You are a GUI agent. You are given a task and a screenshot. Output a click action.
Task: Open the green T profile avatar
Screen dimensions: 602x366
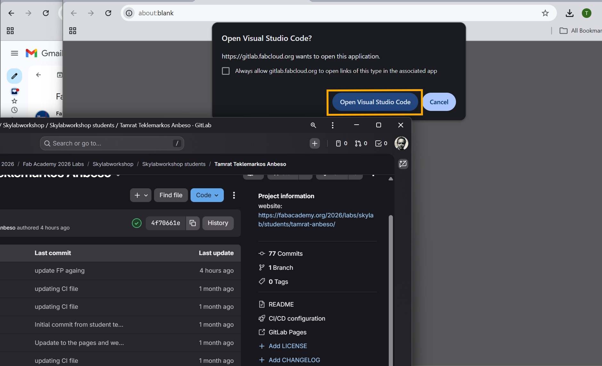tap(587, 13)
